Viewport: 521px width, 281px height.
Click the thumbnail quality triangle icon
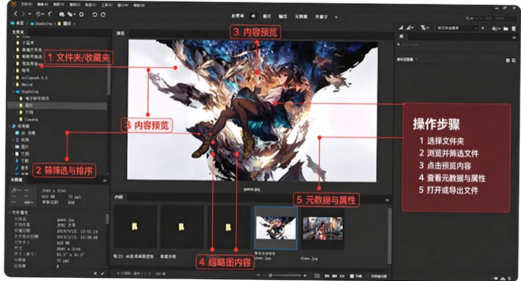[x=401, y=28]
